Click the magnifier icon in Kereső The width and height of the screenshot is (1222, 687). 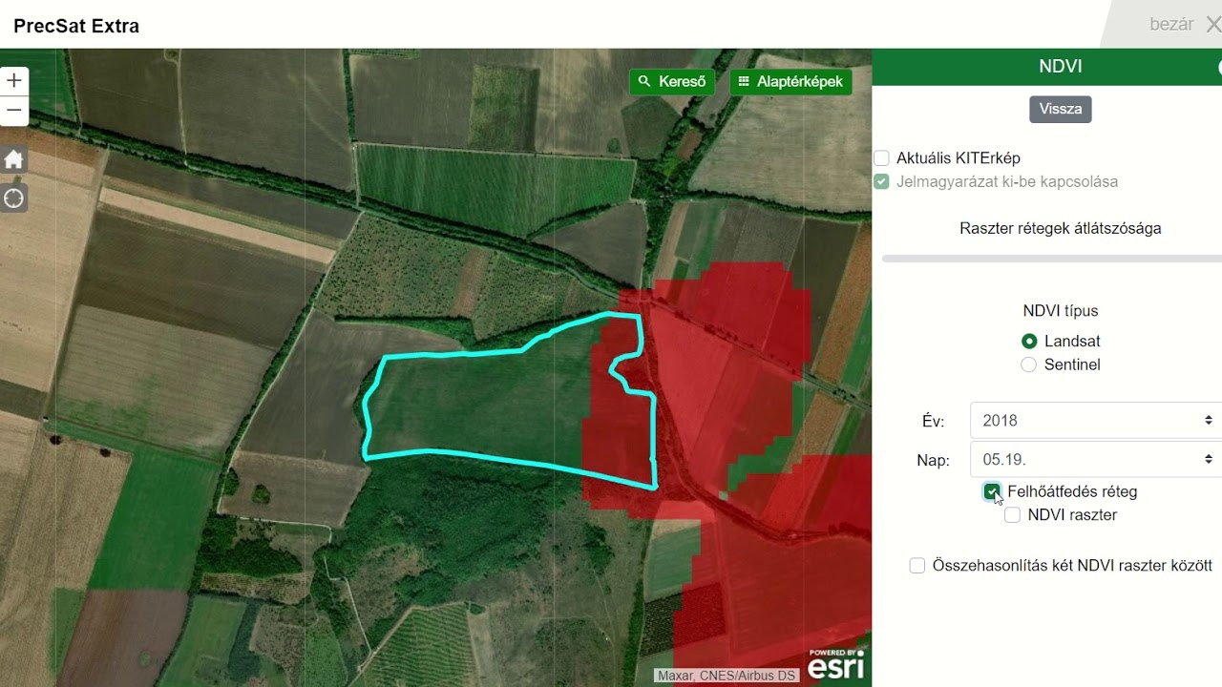coord(644,82)
